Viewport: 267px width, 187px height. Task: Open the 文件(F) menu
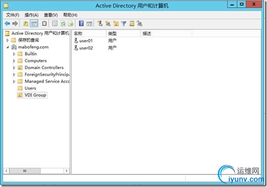click(x=12, y=15)
